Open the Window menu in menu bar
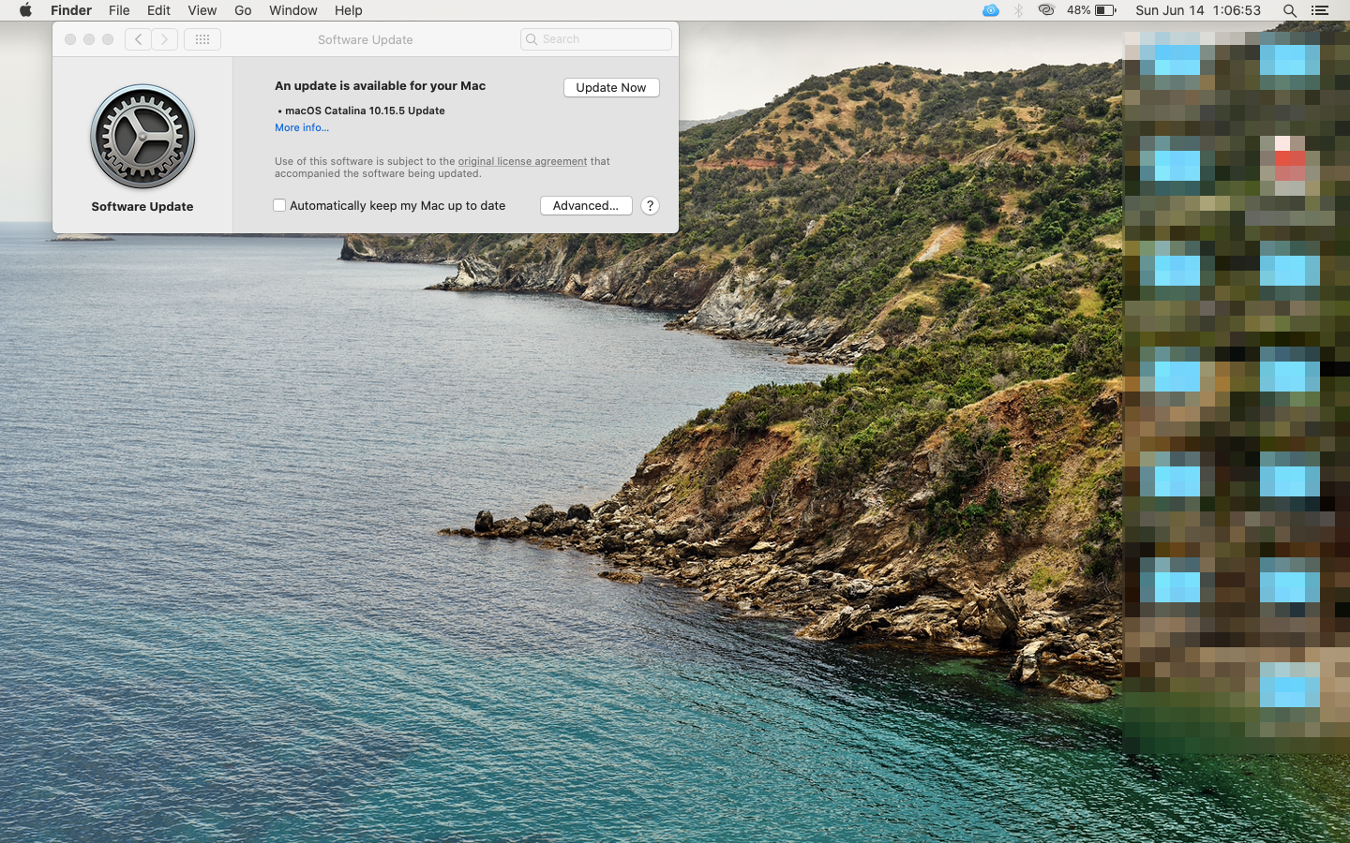This screenshot has height=843, width=1350. (292, 10)
